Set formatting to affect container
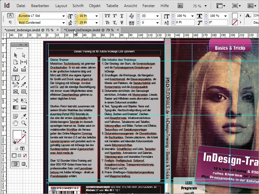 [17, 148]
